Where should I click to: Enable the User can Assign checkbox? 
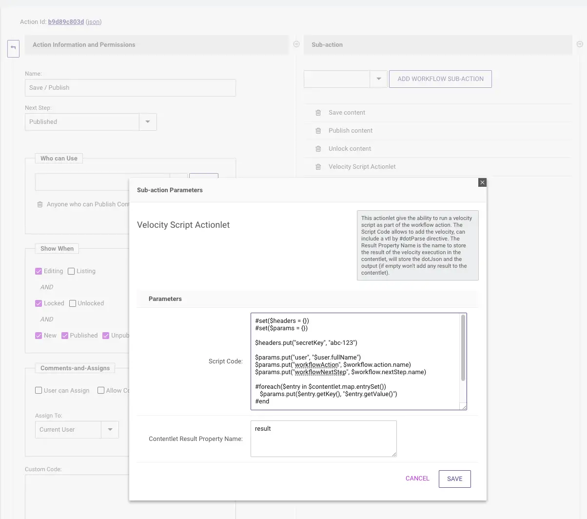39,390
